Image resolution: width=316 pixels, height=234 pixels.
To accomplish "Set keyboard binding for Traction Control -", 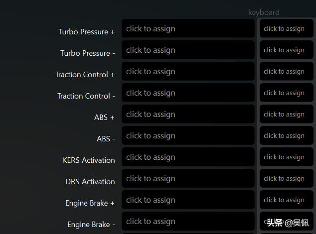I will [x=286, y=93].
